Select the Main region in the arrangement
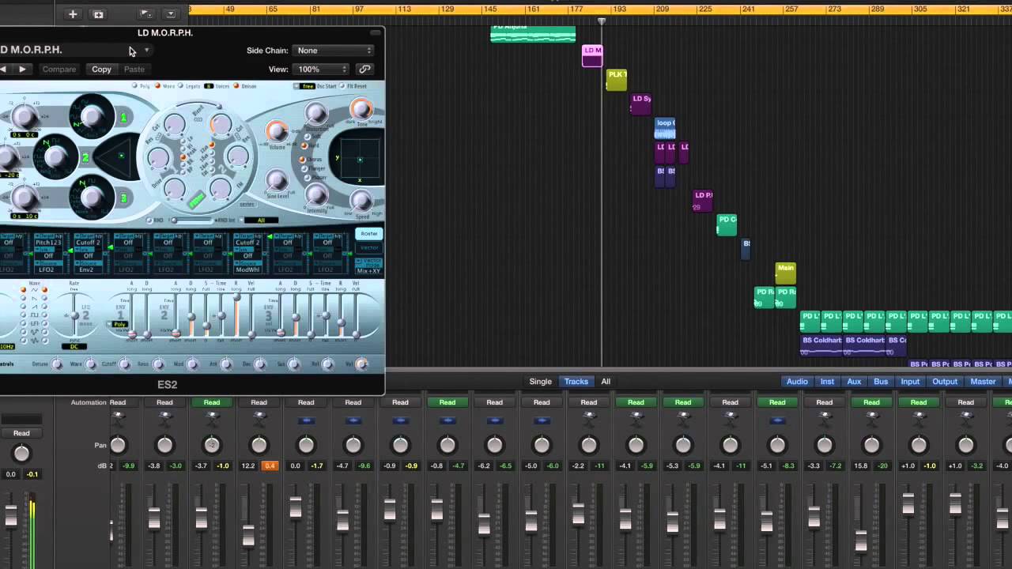The image size is (1012, 569). click(785, 273)
